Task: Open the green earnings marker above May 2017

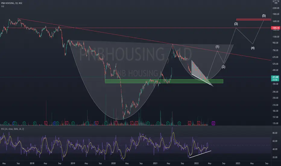Action: click(5, 123)
